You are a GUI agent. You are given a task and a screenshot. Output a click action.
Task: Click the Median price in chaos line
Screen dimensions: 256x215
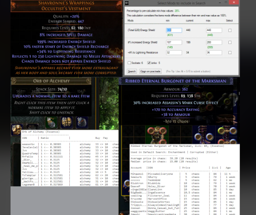pos(164,161)
